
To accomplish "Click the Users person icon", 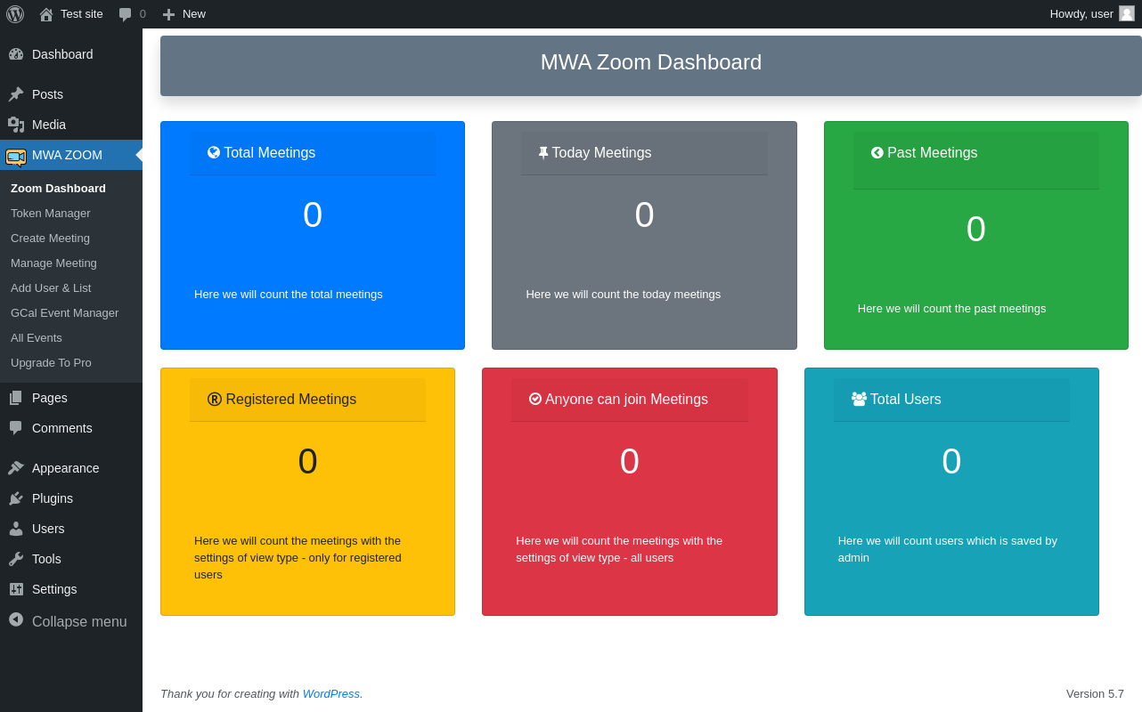I will click(x=16, y=529).
